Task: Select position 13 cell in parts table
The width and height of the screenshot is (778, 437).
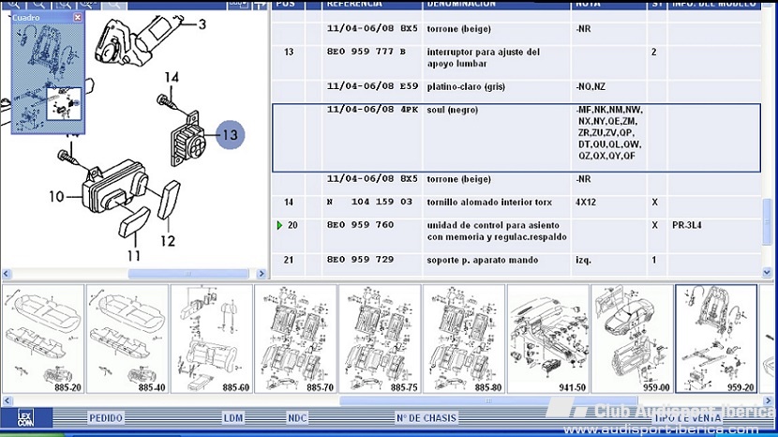Action: pos(289,52)
